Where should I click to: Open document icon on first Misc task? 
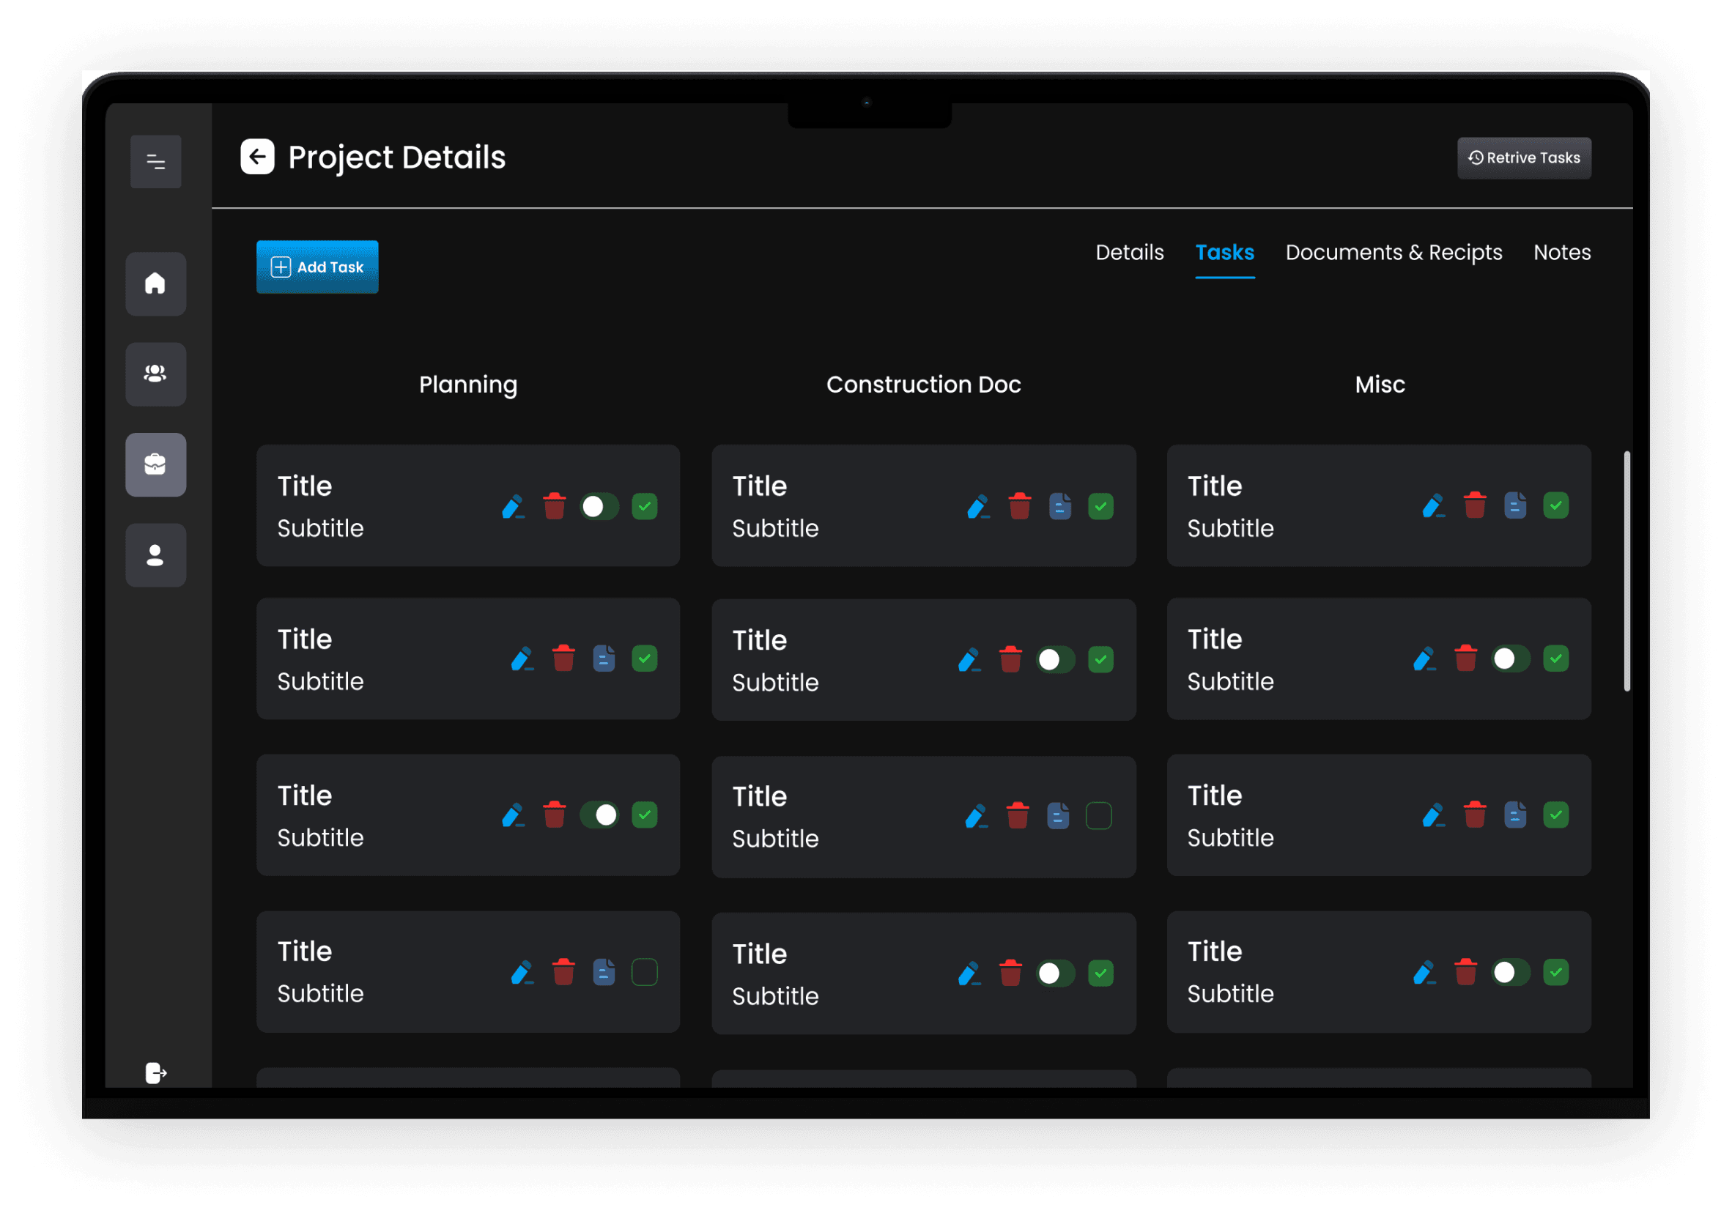point(1514,505)
